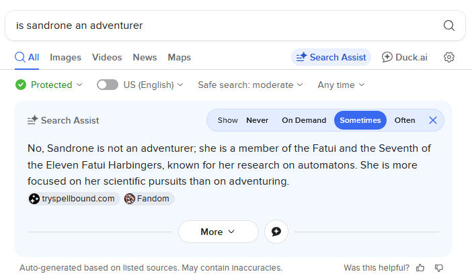472x280 pixels.
Task: Open the chat follow-up bubble icon
Action: [x=276, y=232]
